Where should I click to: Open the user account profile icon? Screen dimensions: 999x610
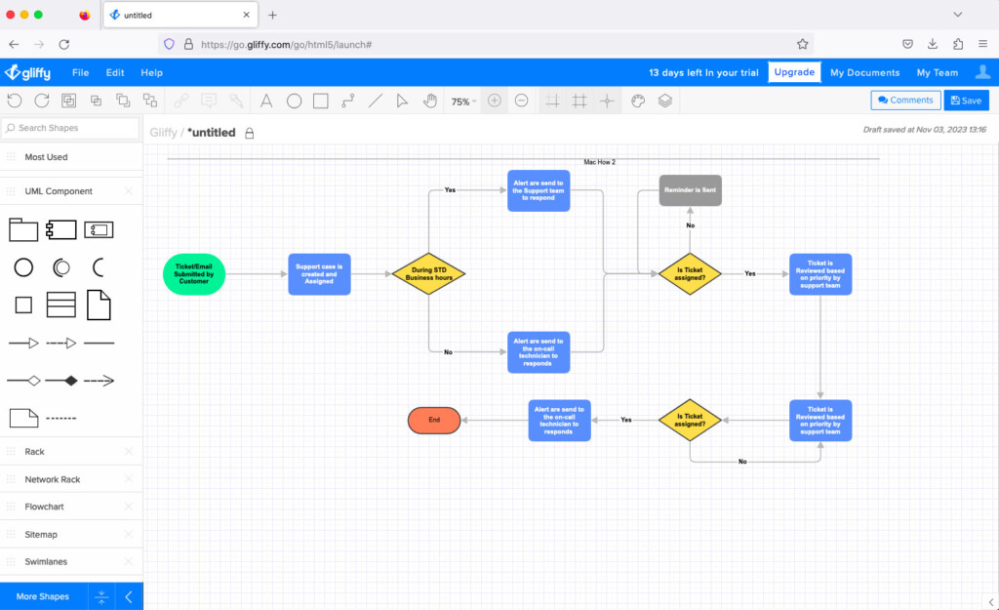click(982, 72)
